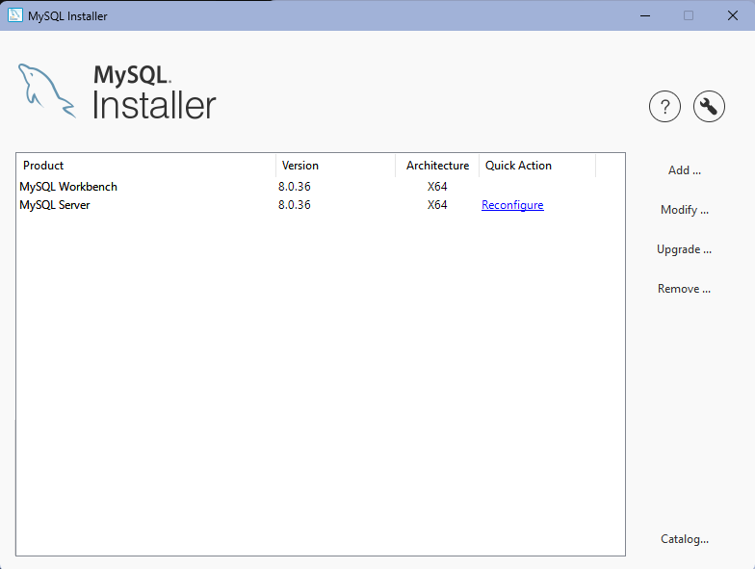Image resolution: width=755 pixels, height=569 pixels.
Task: Click the MySQL dolphin logo
Action: [47, 91]
